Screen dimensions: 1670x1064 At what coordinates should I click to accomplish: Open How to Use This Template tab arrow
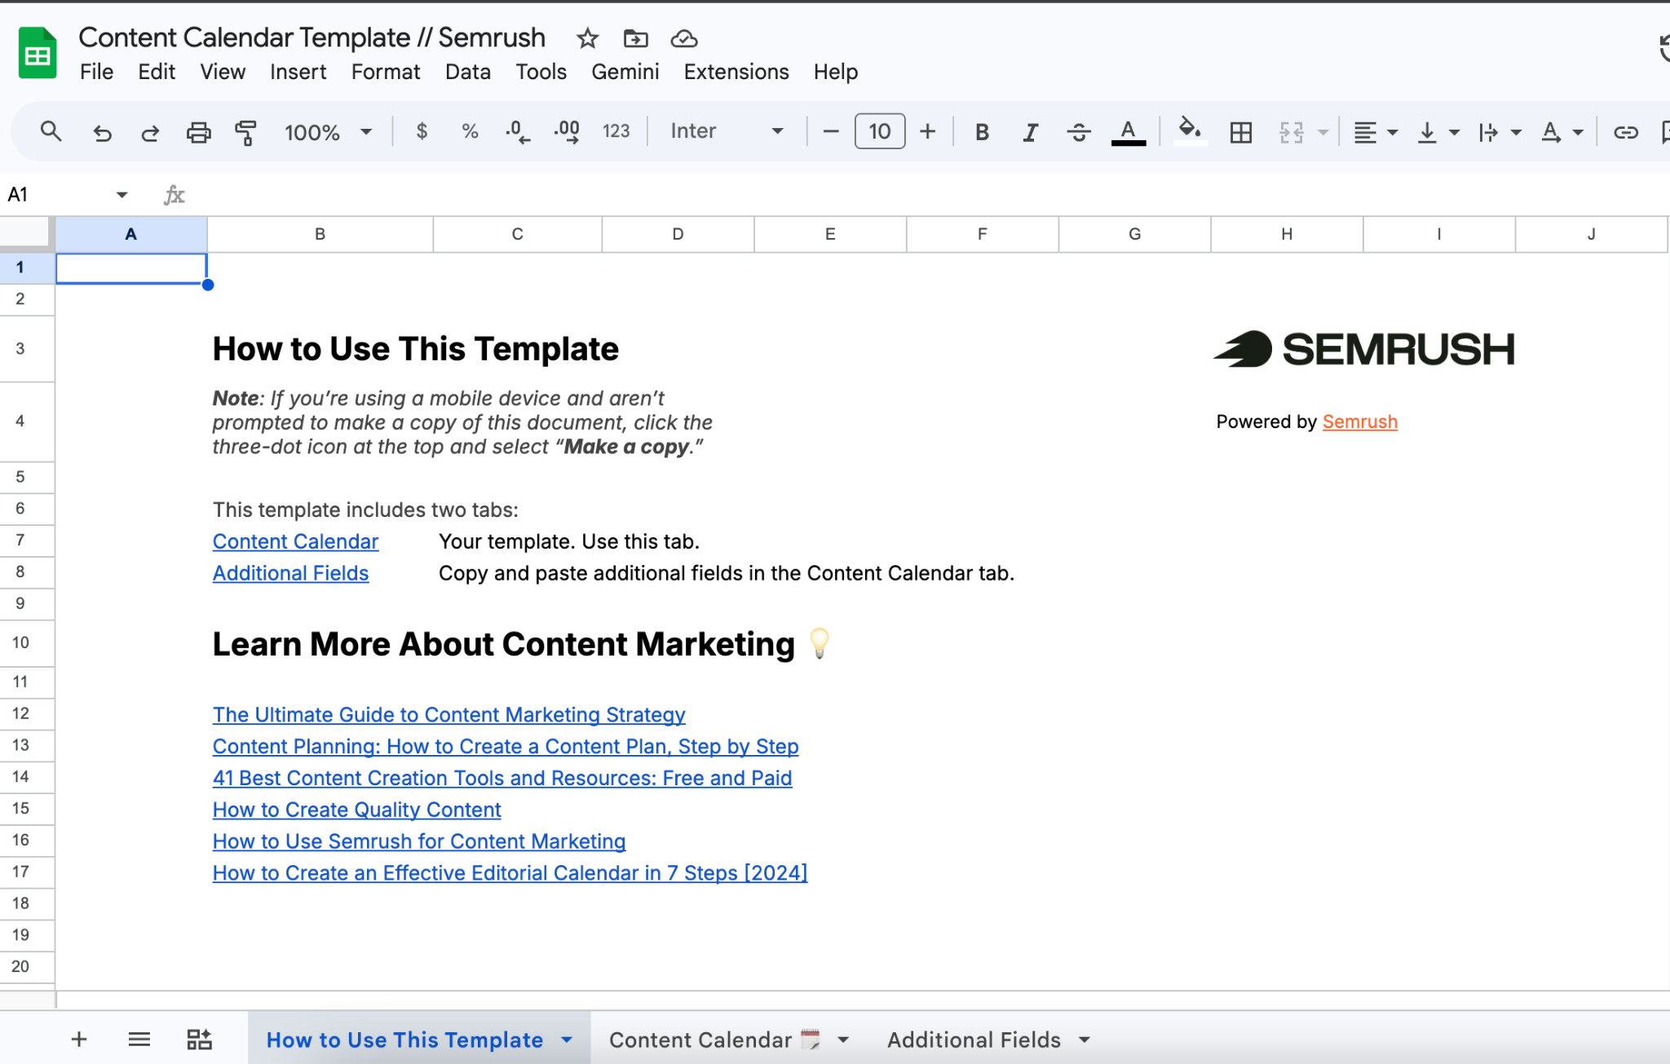point(567,1040)
